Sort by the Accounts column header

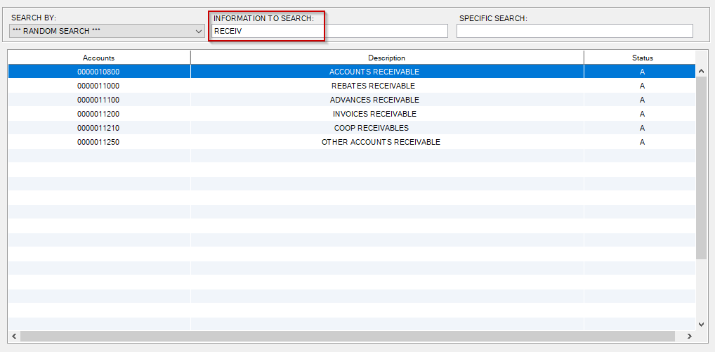tap(98, 58)
